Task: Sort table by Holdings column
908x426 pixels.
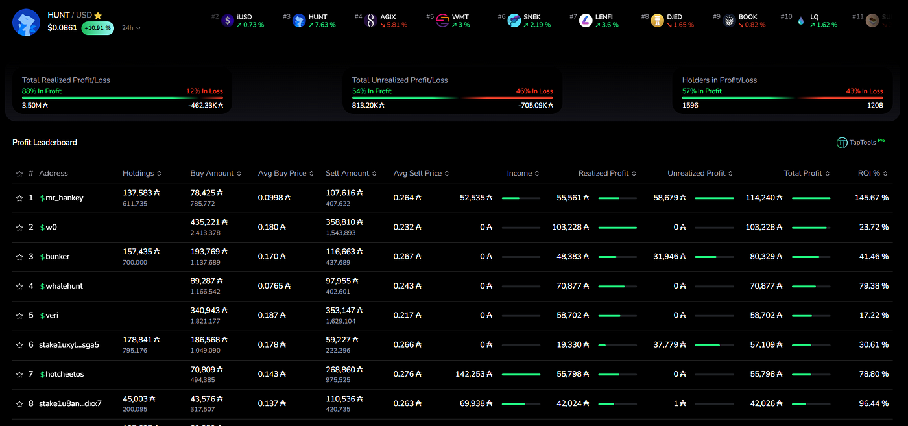Action: pos(141,173)
